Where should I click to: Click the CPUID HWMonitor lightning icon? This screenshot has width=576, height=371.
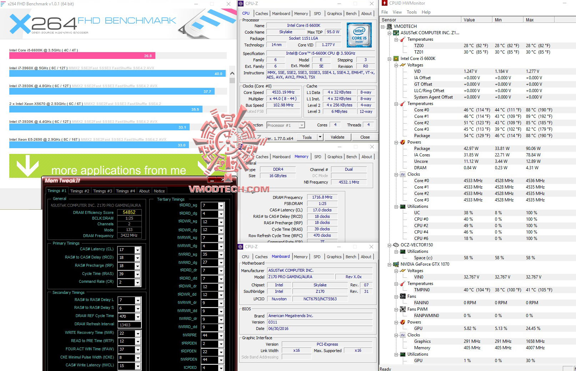click(x=385, y=3)
